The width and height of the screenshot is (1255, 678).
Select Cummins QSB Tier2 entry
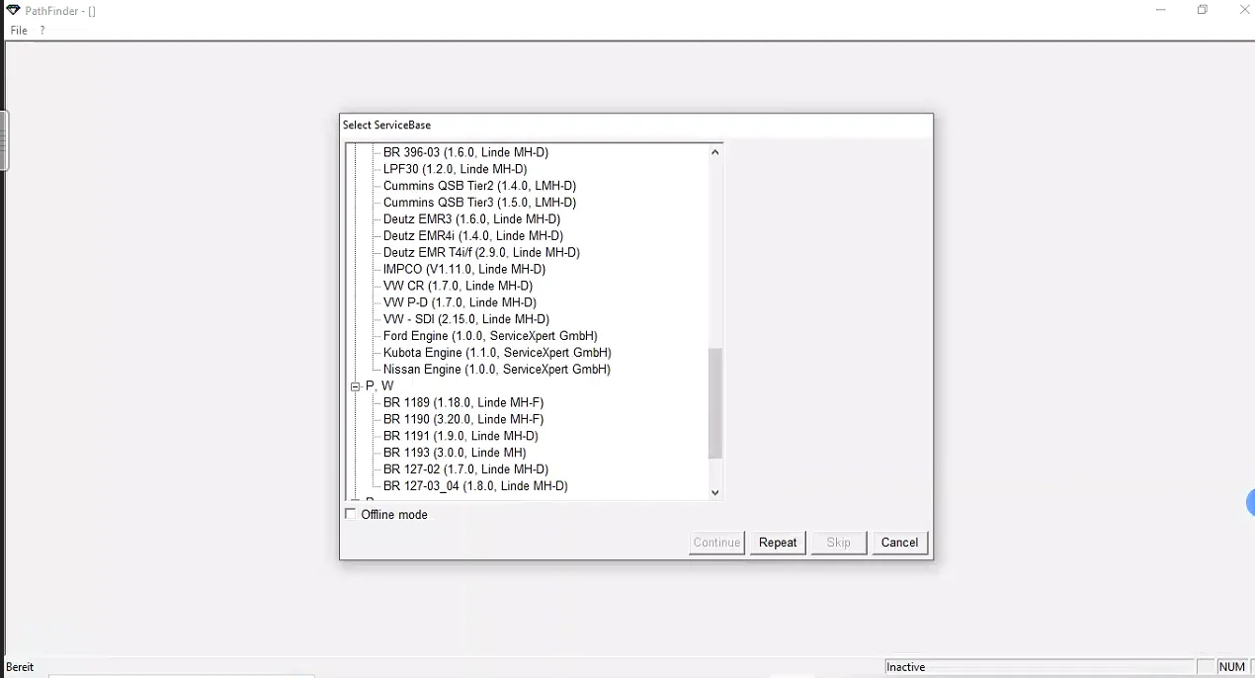(x=479, y=186)
